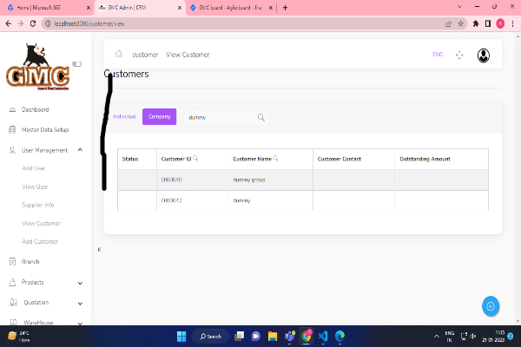Click the blue floating chat button
This screenshot has width=521, height=347.
(x=491, y=305)
